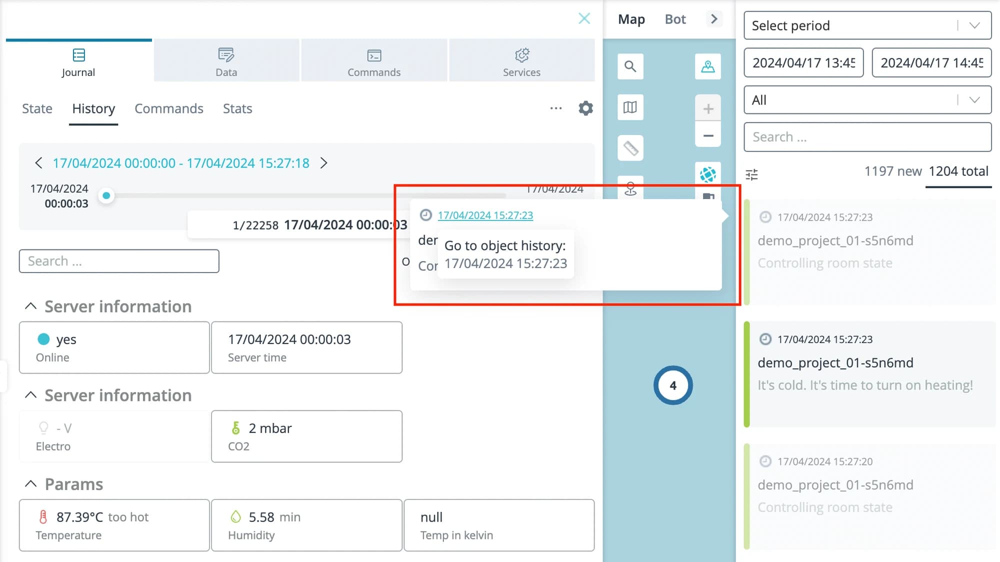Image resolution: width=1000 pixels, height=562 pixels.
Task: Select the ruler measurement tool
Action: (630, 148)
